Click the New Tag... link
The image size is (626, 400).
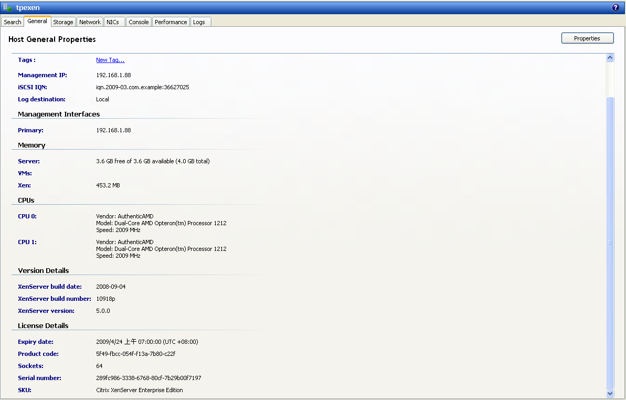(x=110, y=60)
